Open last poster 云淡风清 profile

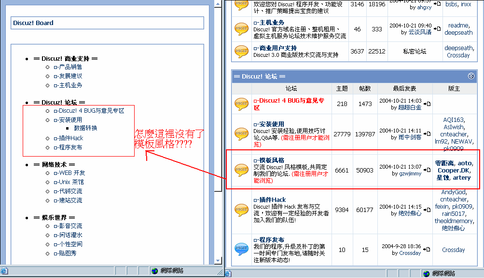coord(420,32)
